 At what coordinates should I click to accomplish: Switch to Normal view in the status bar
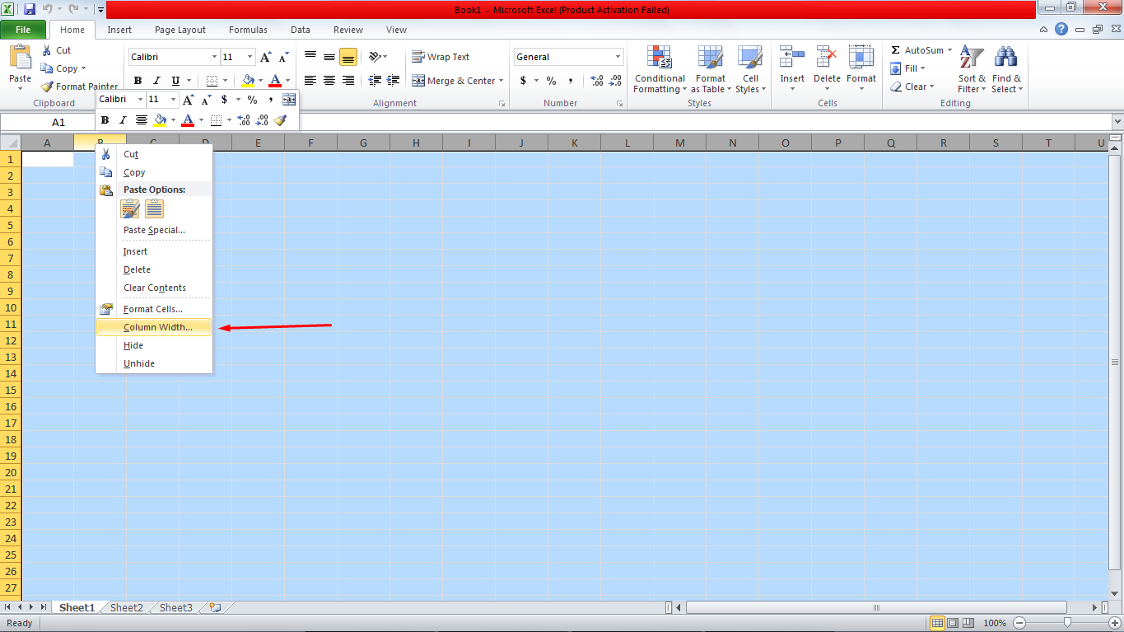click(937, 623)
